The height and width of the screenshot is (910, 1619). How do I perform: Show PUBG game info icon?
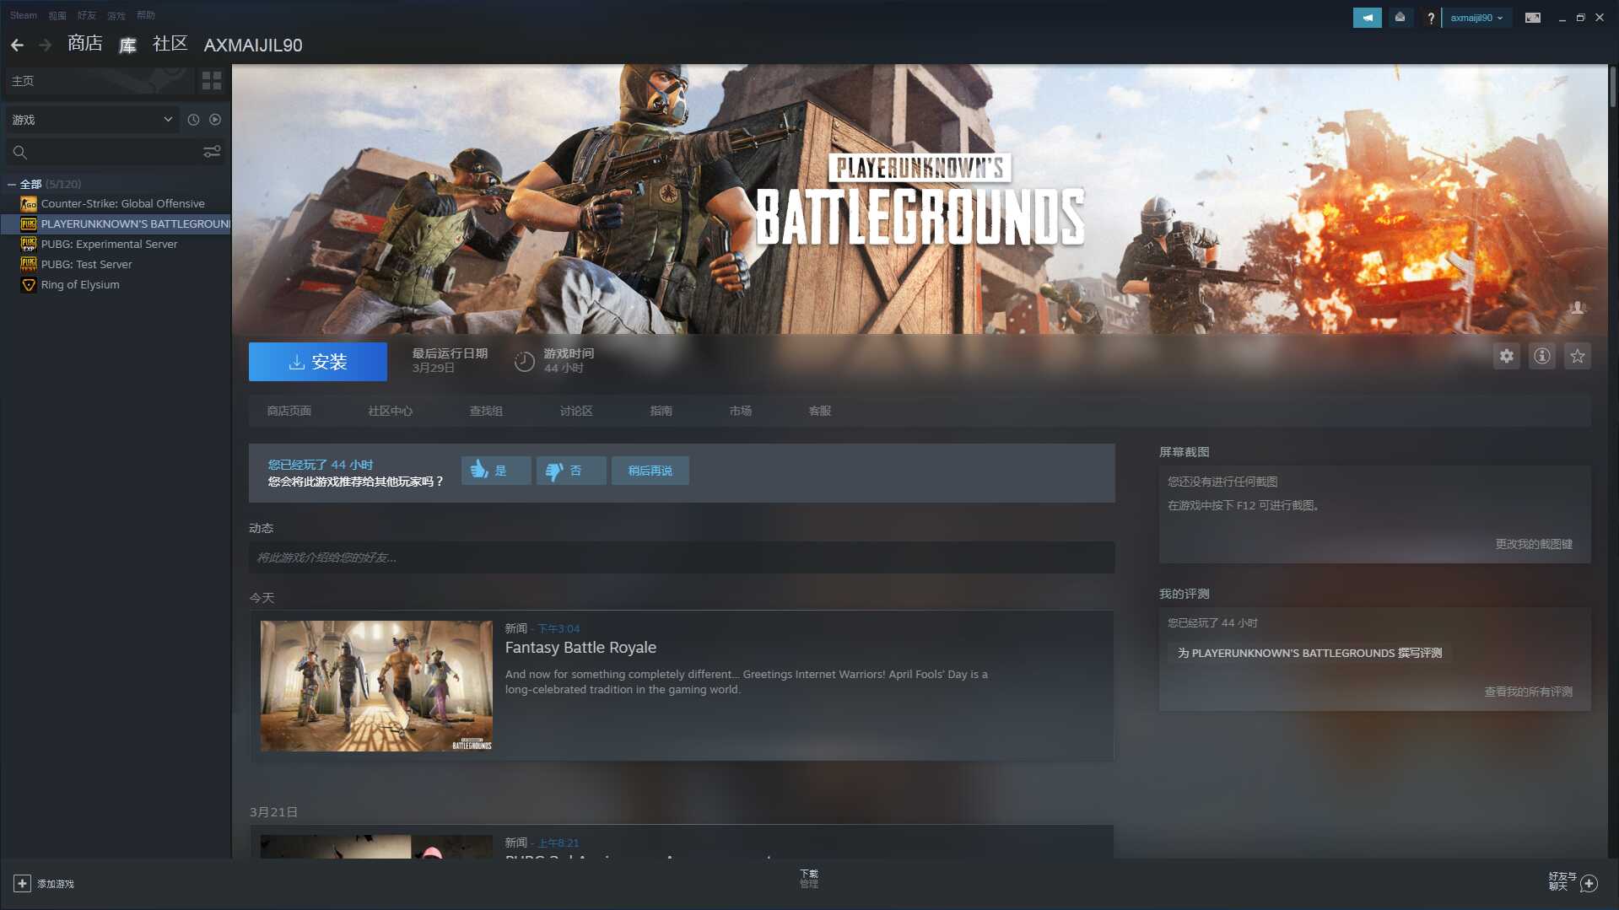point(1541,356)
